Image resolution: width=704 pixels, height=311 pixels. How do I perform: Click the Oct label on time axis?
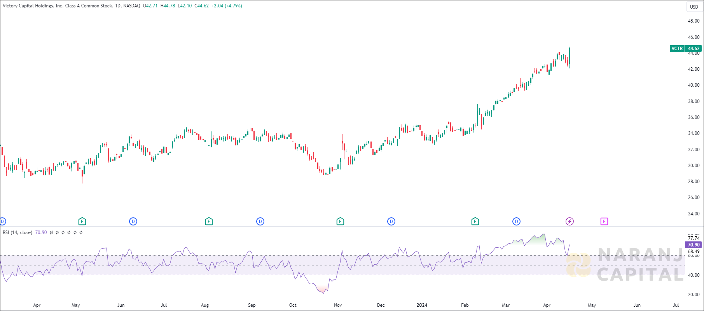pyautogui.click(x=293, y=305)
